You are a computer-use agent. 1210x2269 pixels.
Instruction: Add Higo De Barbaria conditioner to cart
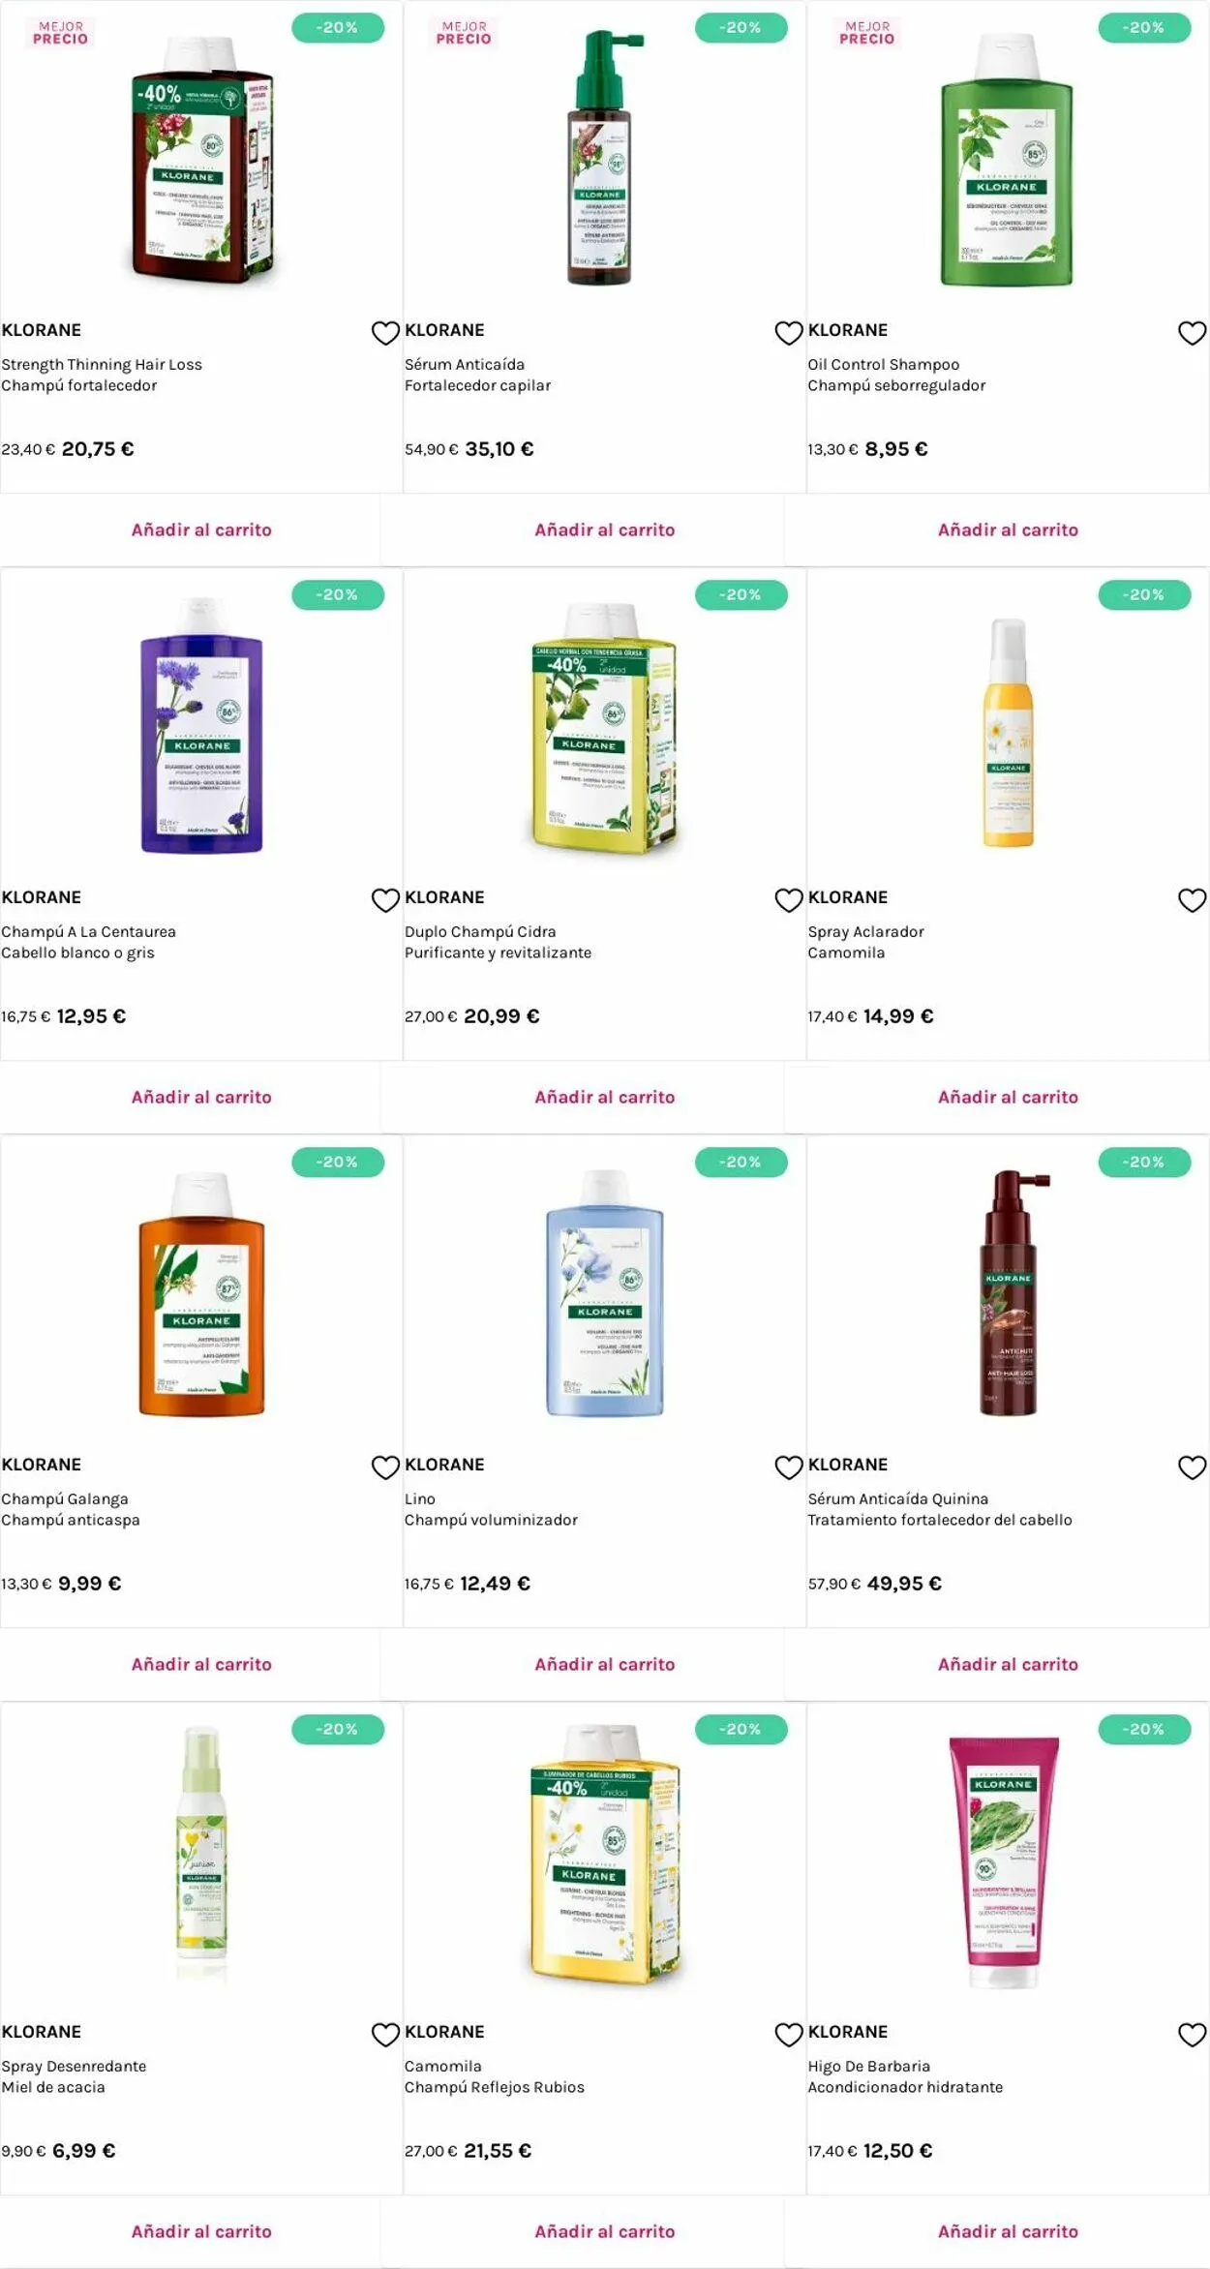tap(1008, 2231)
